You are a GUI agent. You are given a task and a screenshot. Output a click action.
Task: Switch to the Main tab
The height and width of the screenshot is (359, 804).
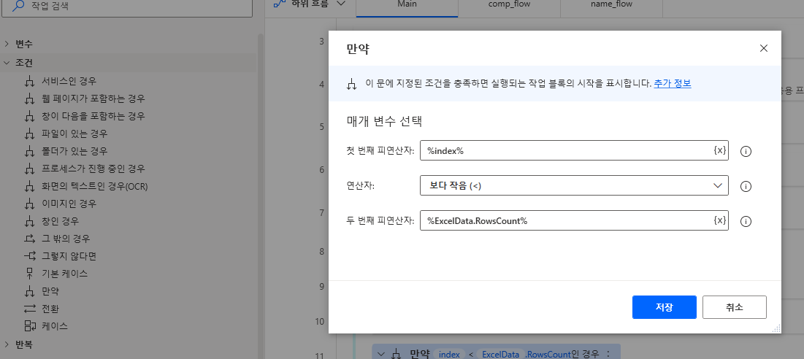tap(407, 5)
